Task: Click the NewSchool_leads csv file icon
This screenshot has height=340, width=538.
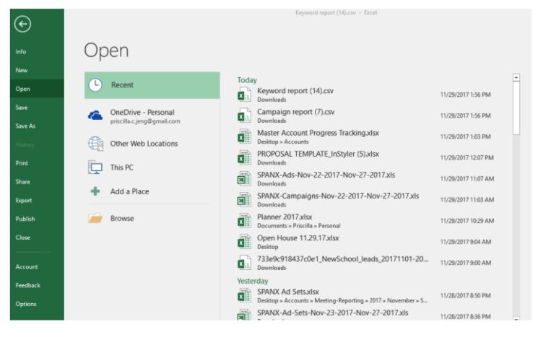Action: point(244,263)
